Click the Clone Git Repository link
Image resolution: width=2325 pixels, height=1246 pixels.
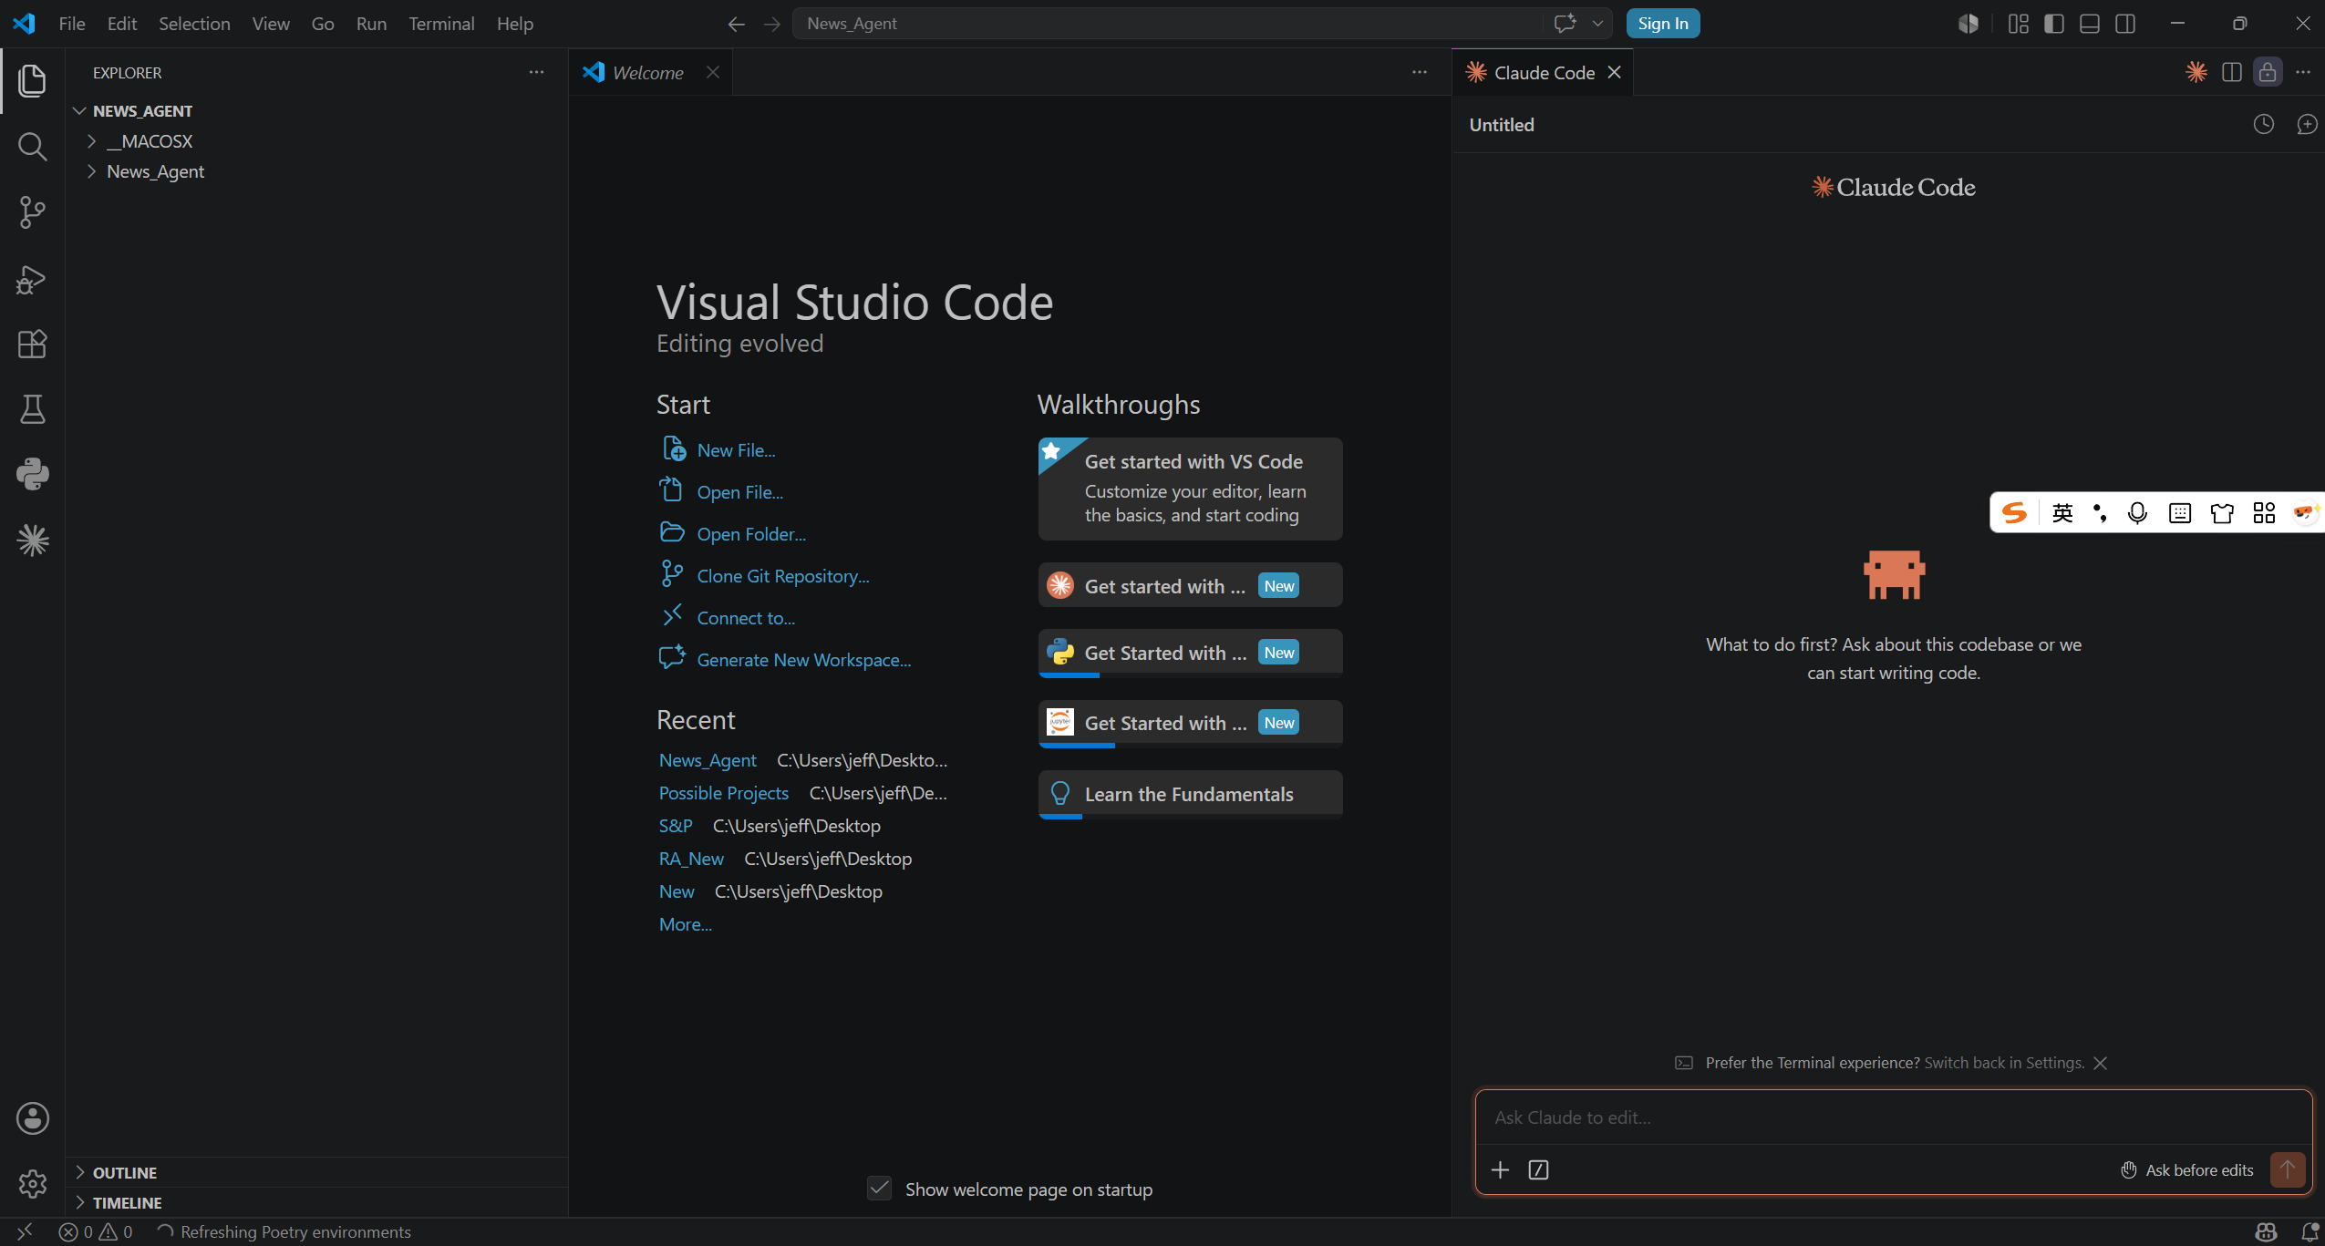click(782, 576)
